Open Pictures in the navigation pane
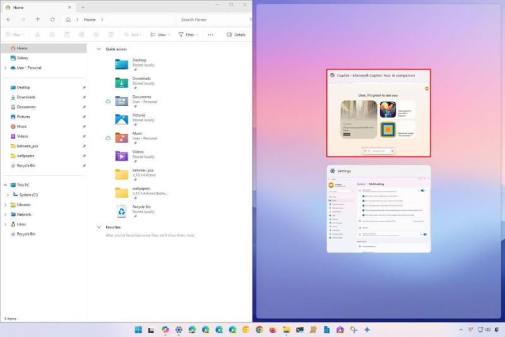The image size is (505, 337). click(x=23, y=117)
